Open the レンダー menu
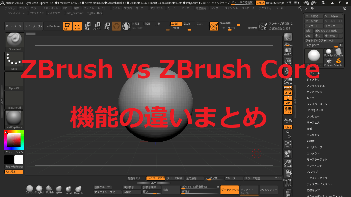This screenshot has height=197, width=351. [x=216, y=8]
